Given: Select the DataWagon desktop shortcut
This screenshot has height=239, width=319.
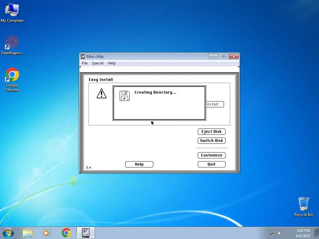Looking at the screenshot, I should pyautogui.click(x=12, y=45).
